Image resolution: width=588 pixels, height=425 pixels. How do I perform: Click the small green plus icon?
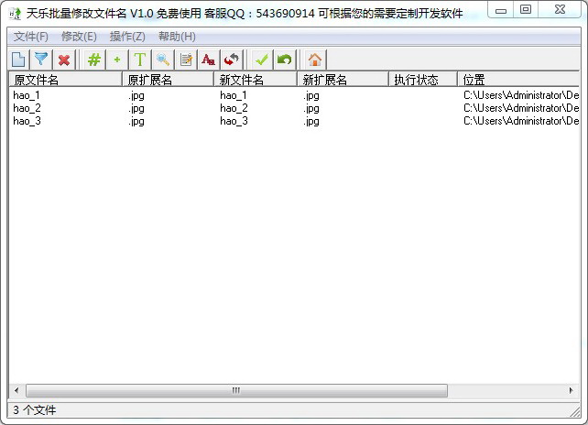[116, 60]
